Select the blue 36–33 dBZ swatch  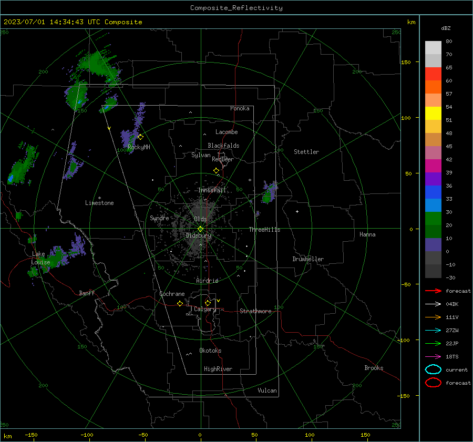pos(433,192)
